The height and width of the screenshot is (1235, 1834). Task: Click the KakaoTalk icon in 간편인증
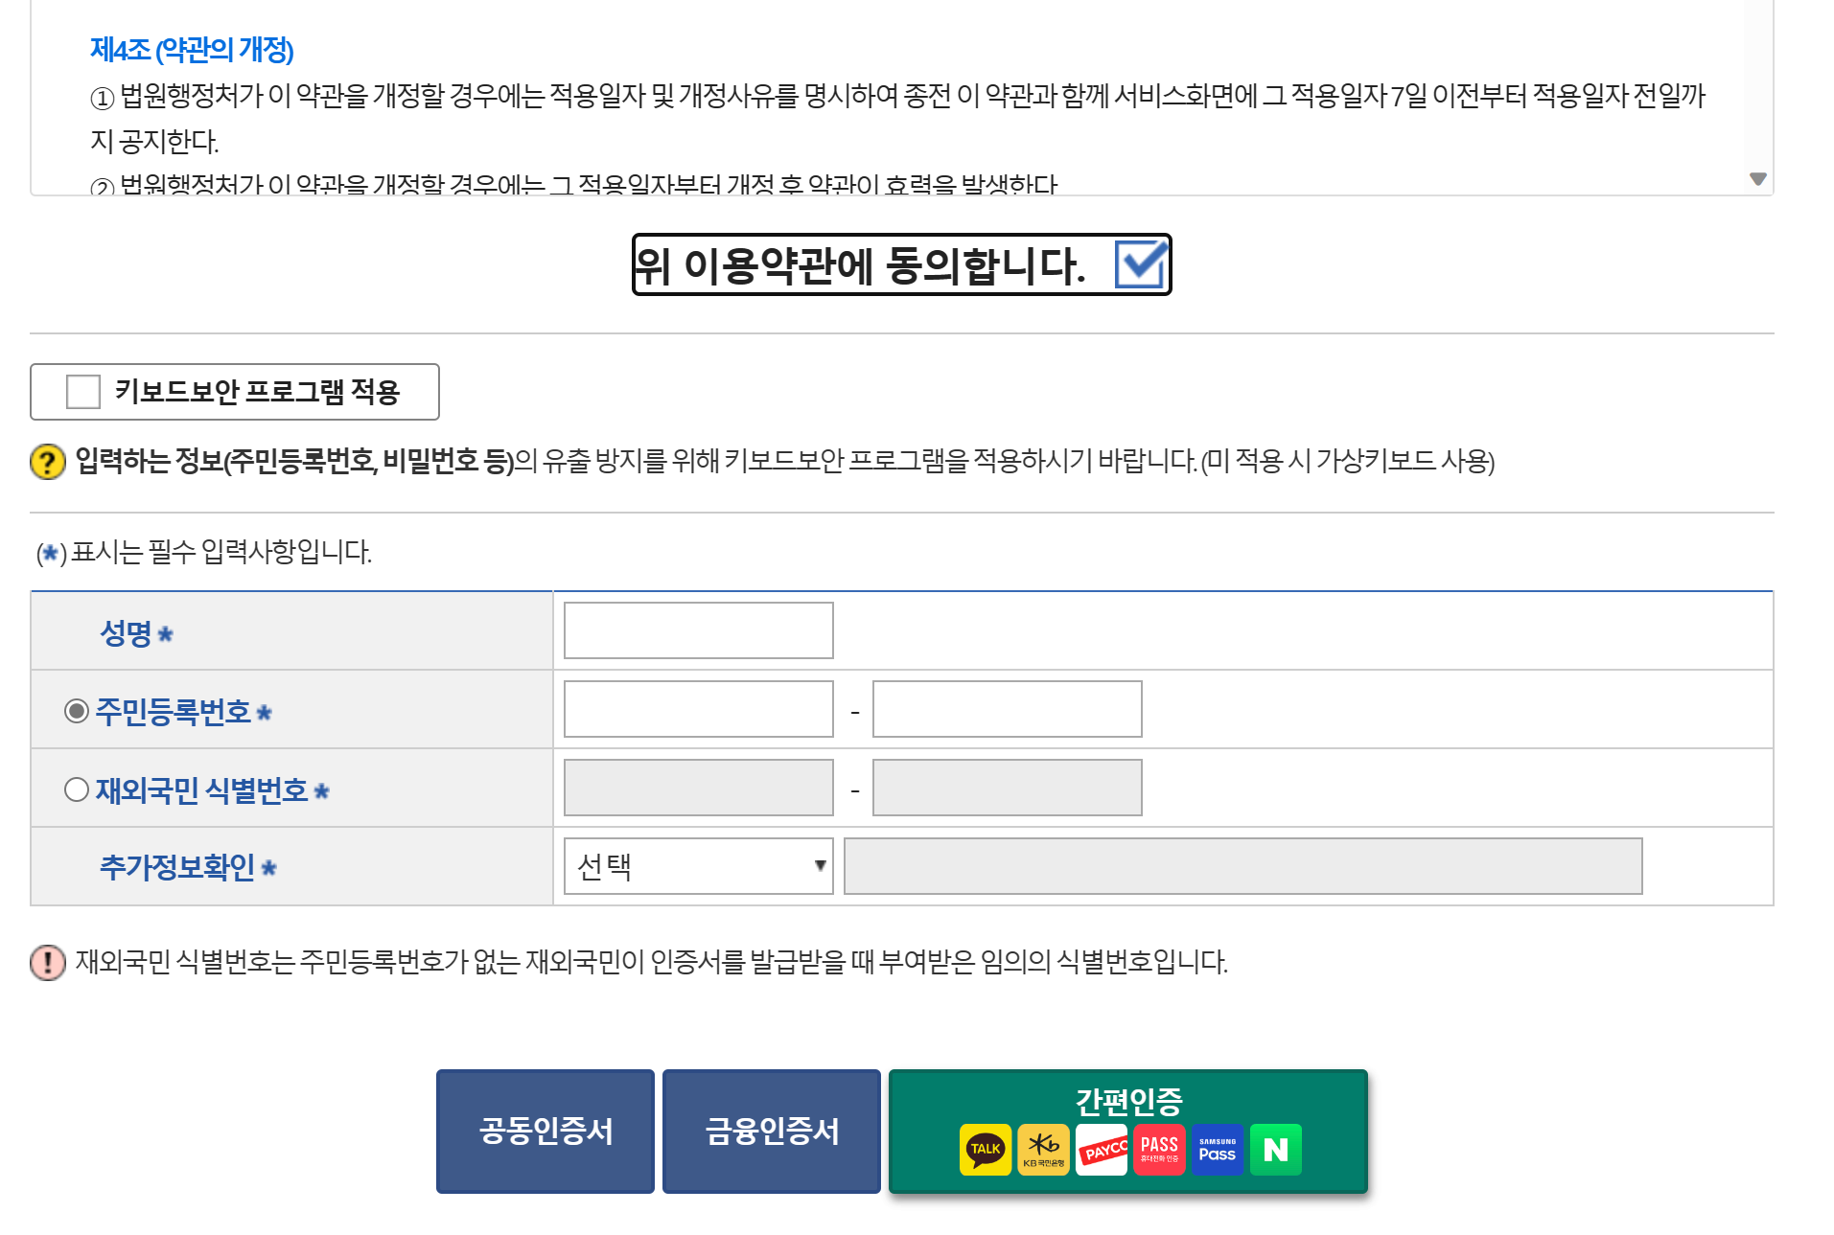coord(985,1149)
